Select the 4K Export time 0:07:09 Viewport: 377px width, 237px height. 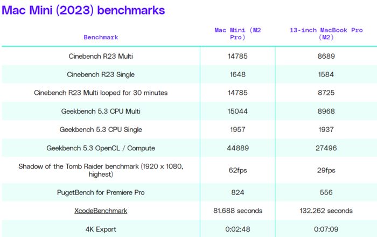coord(326,229)
